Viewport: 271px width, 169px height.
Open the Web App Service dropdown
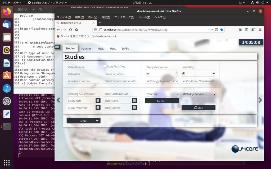pyautogui.click(x=199, y=94)
